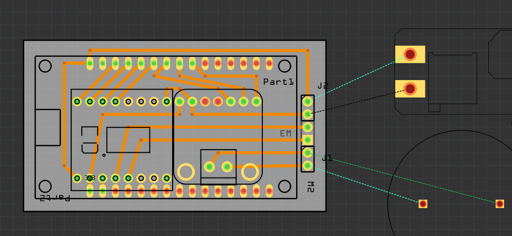Click top-left mounting hole on the board
This screenshot has width=512, height=236.
(x=45, y=66)
